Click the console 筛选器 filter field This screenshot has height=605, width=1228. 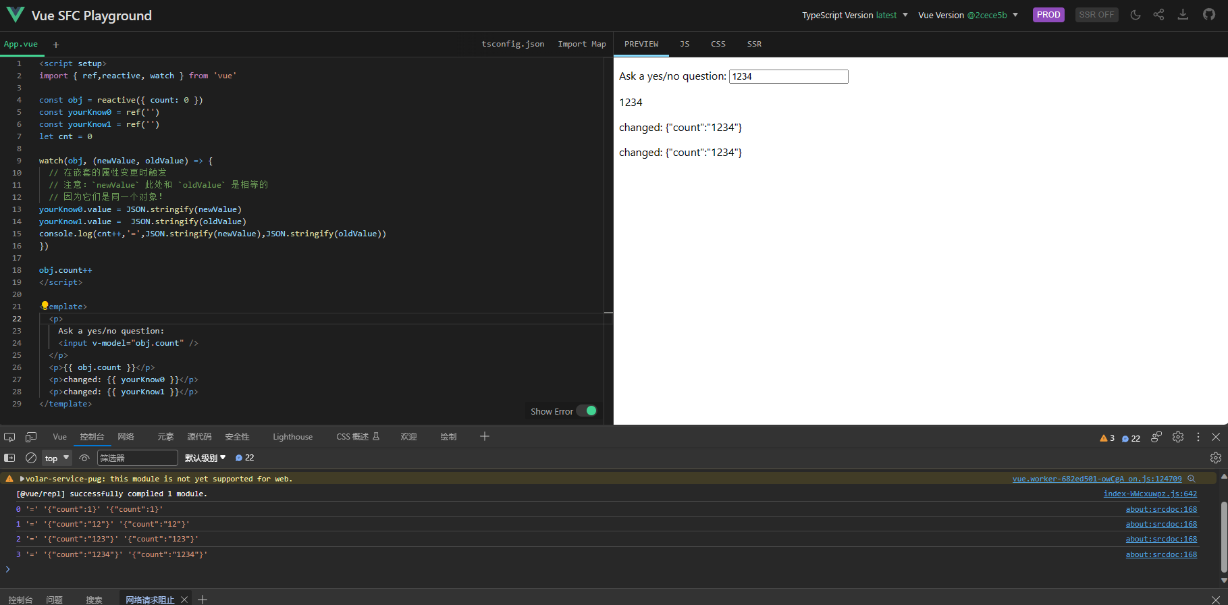[137, 458]
